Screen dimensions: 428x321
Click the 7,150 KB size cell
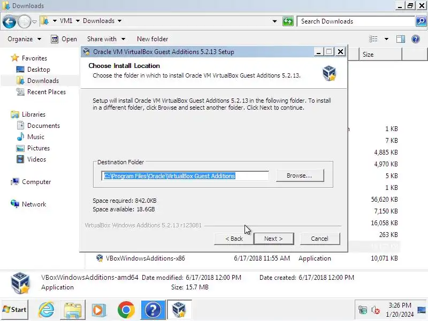tap(386, 211)
